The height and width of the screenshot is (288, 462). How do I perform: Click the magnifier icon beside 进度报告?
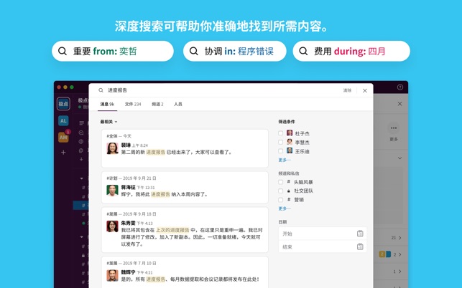point(101,90)
